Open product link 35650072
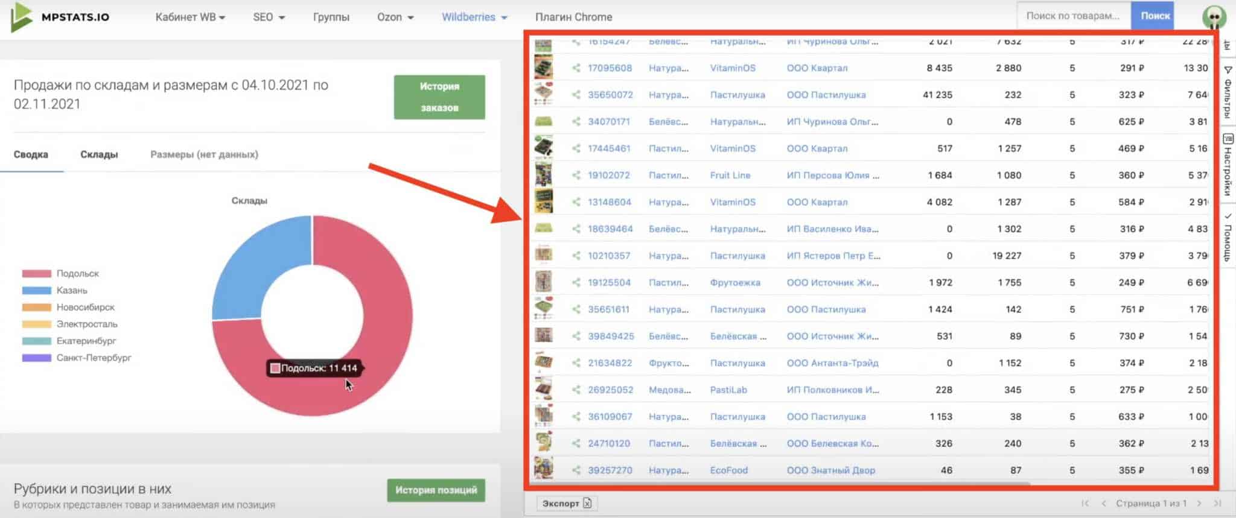The height and width of the screenshot is (518, 1236). pos(610,95)
